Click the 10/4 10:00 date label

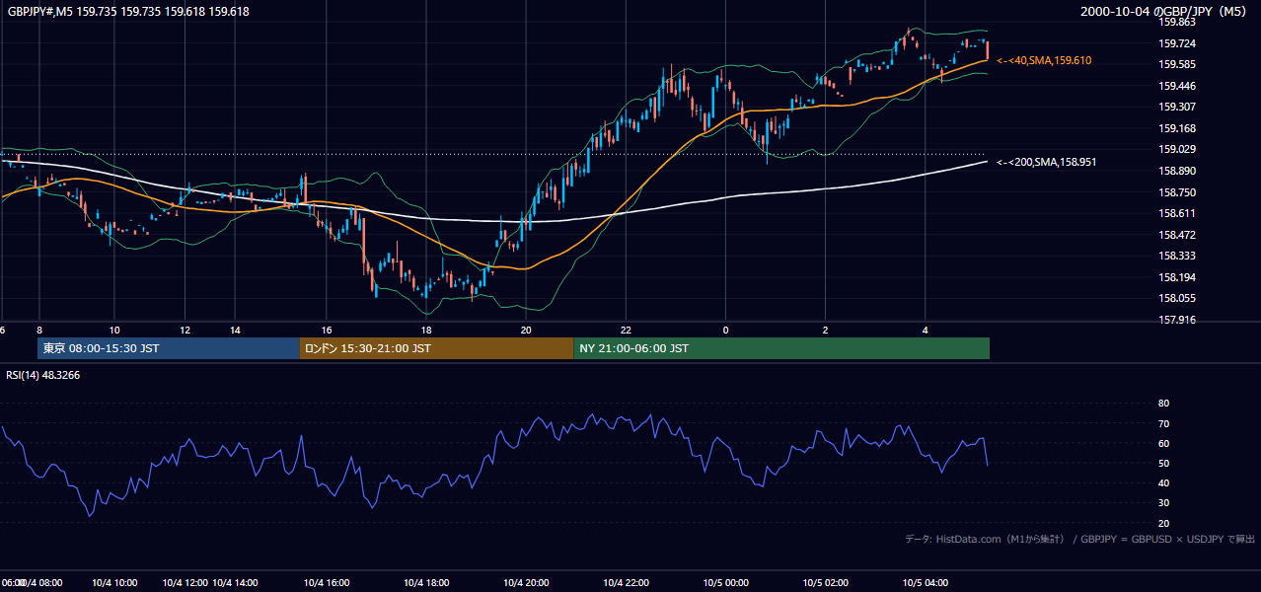(114, 583)
